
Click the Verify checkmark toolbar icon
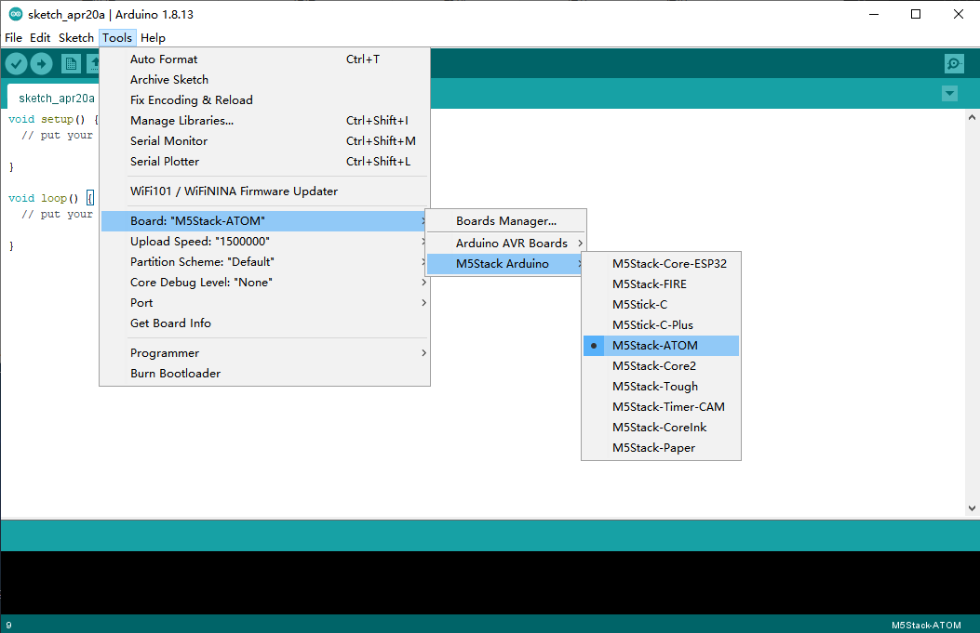16,63
